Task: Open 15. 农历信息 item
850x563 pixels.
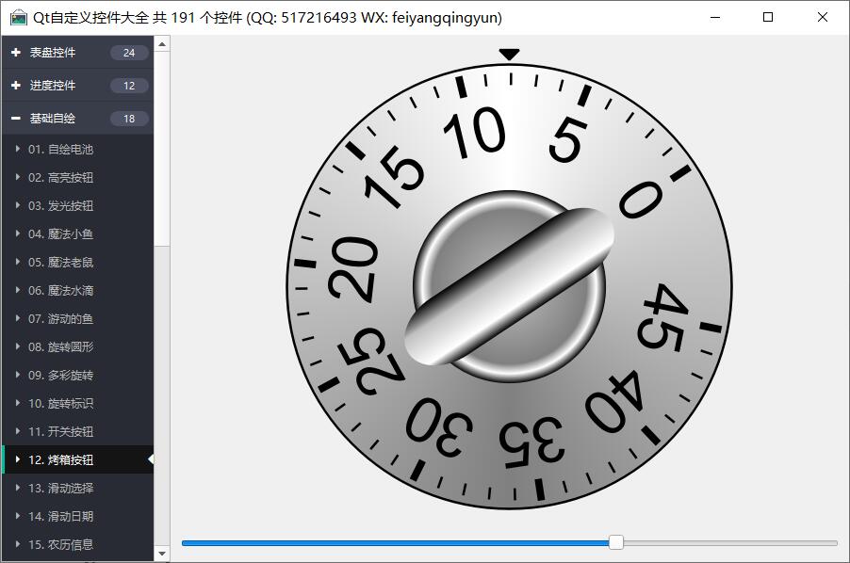Action: [x=60, y=544]
